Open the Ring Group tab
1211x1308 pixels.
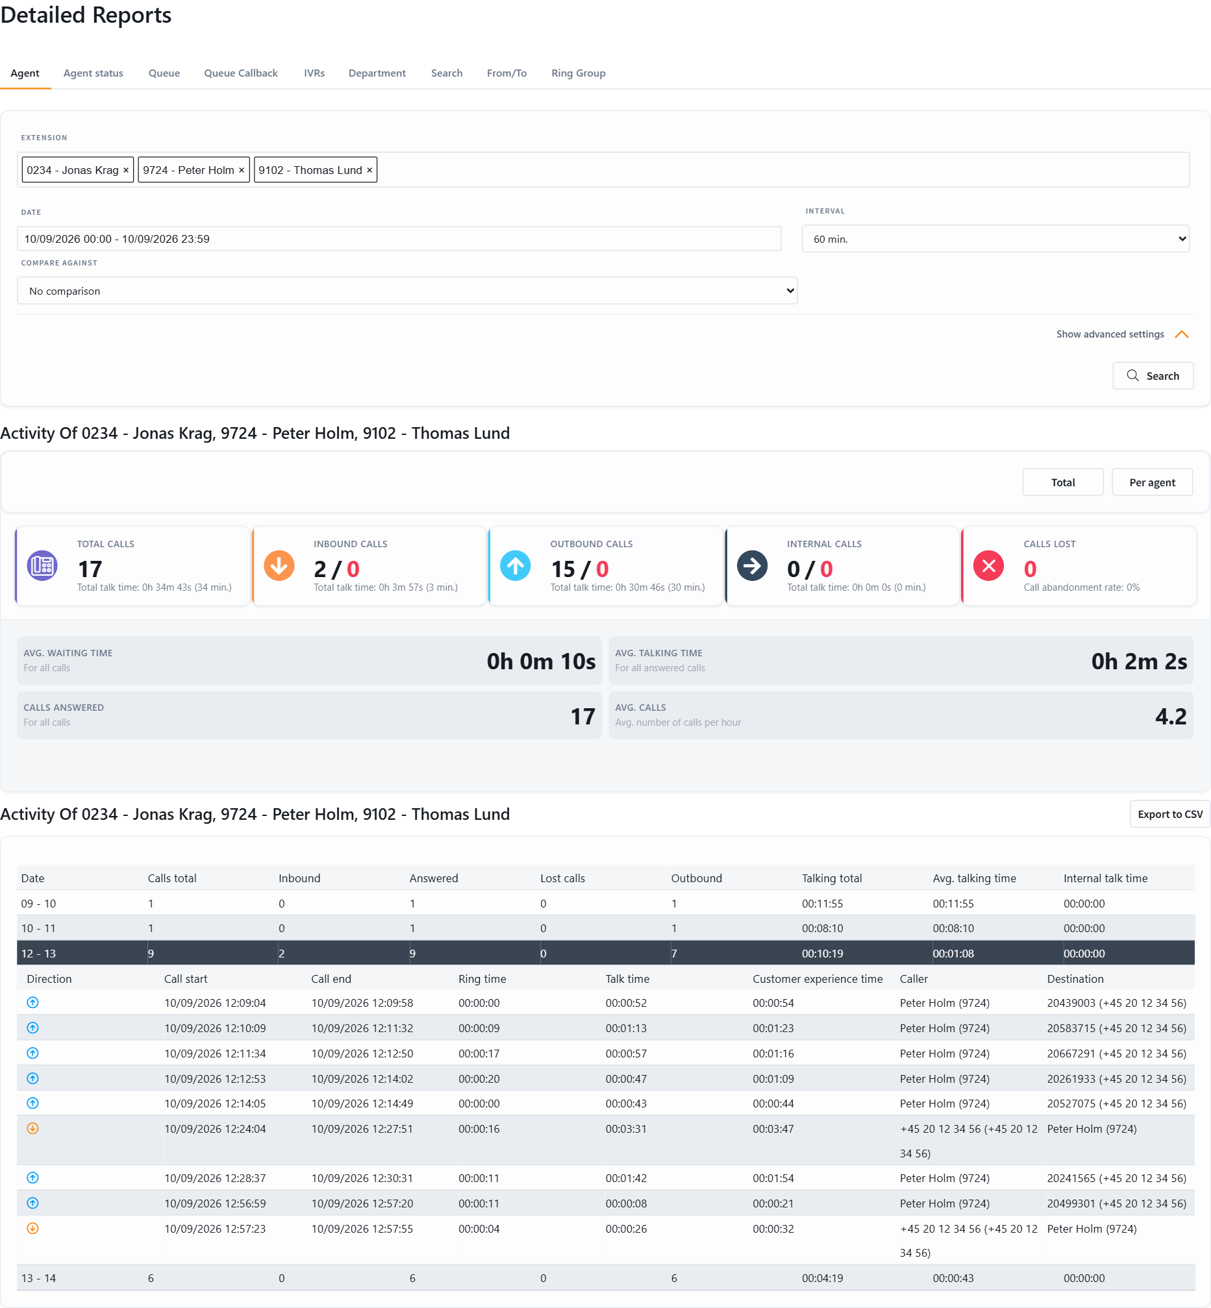(578, 73)
